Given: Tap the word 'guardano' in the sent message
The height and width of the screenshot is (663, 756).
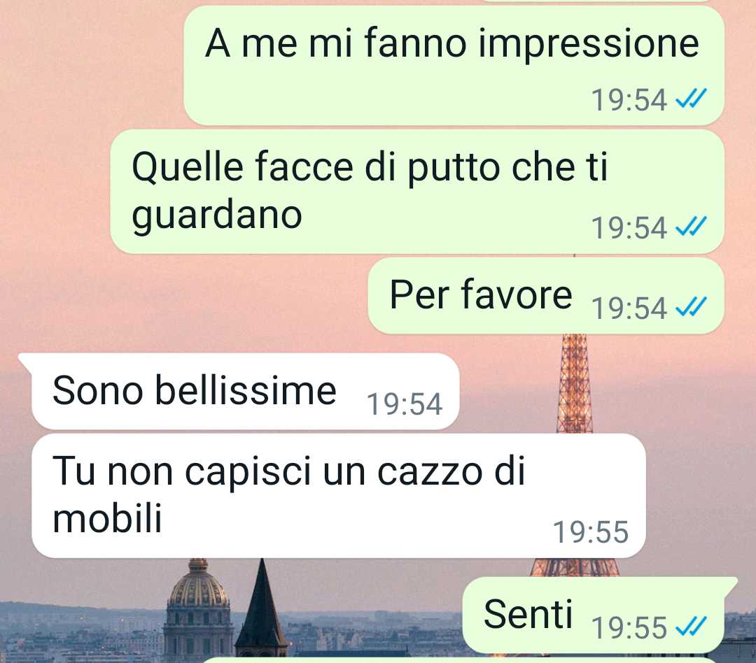Looking at the screenshot, I should point(217,216).
